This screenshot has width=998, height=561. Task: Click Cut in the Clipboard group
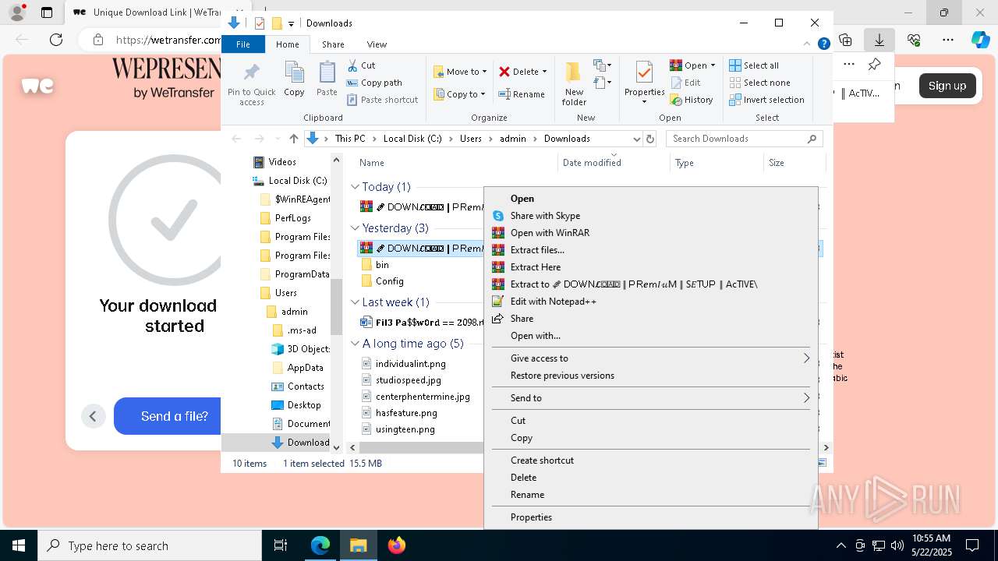tap(361, 65)
